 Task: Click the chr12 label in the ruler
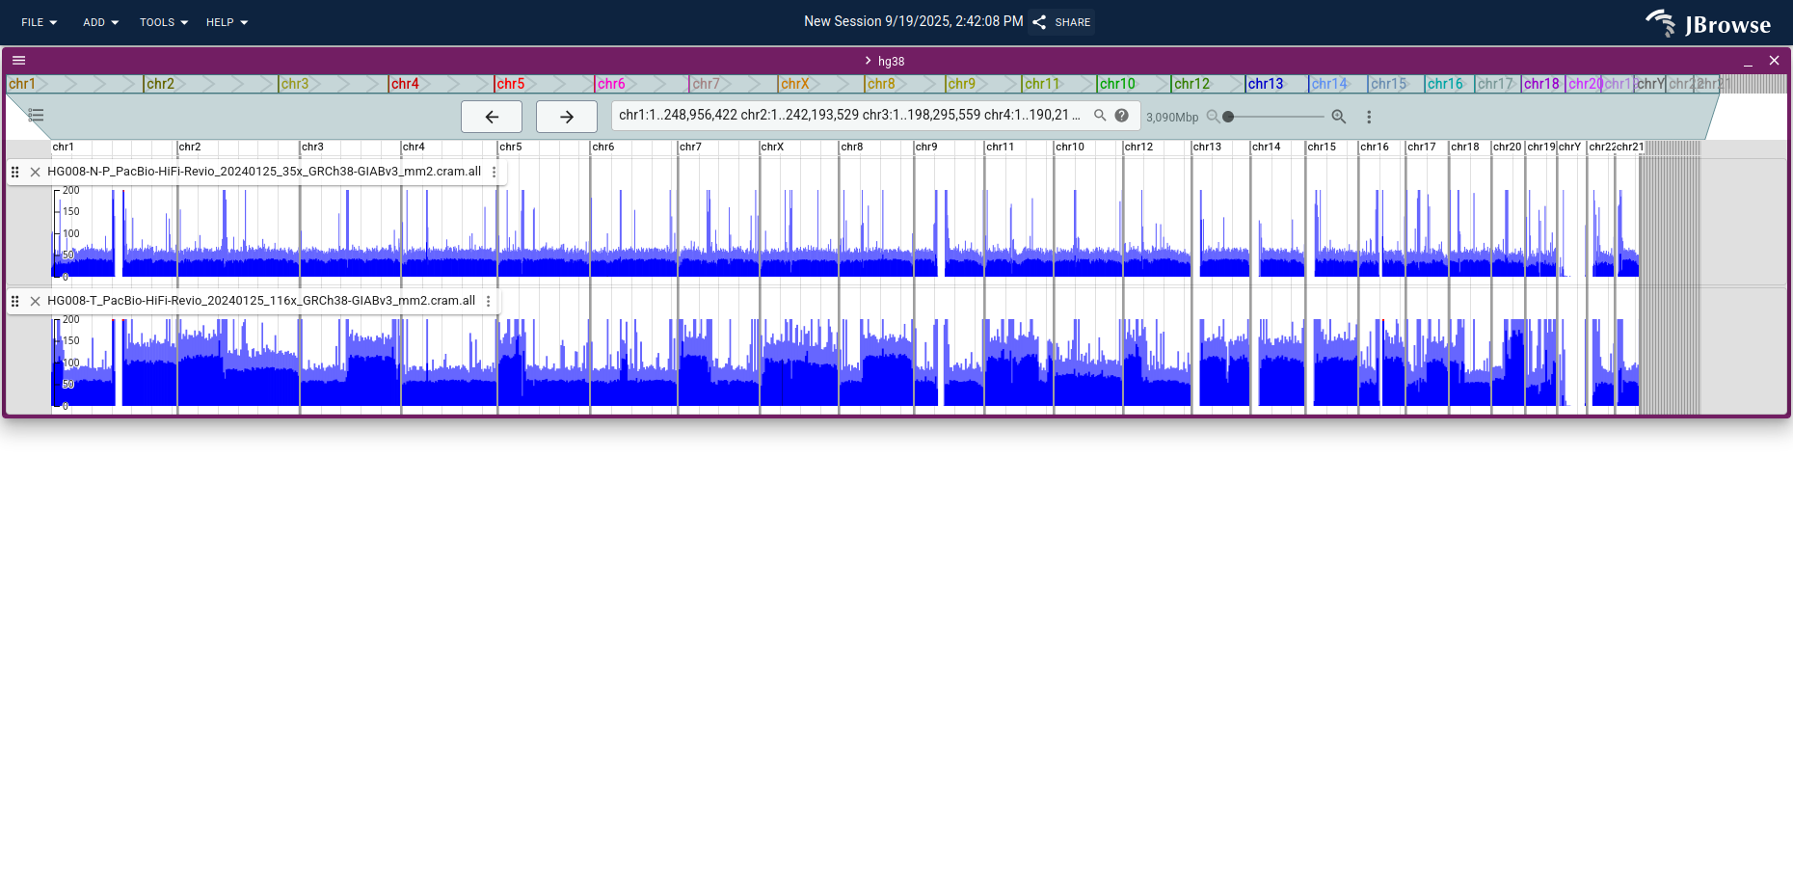(x=1138, y=147)
